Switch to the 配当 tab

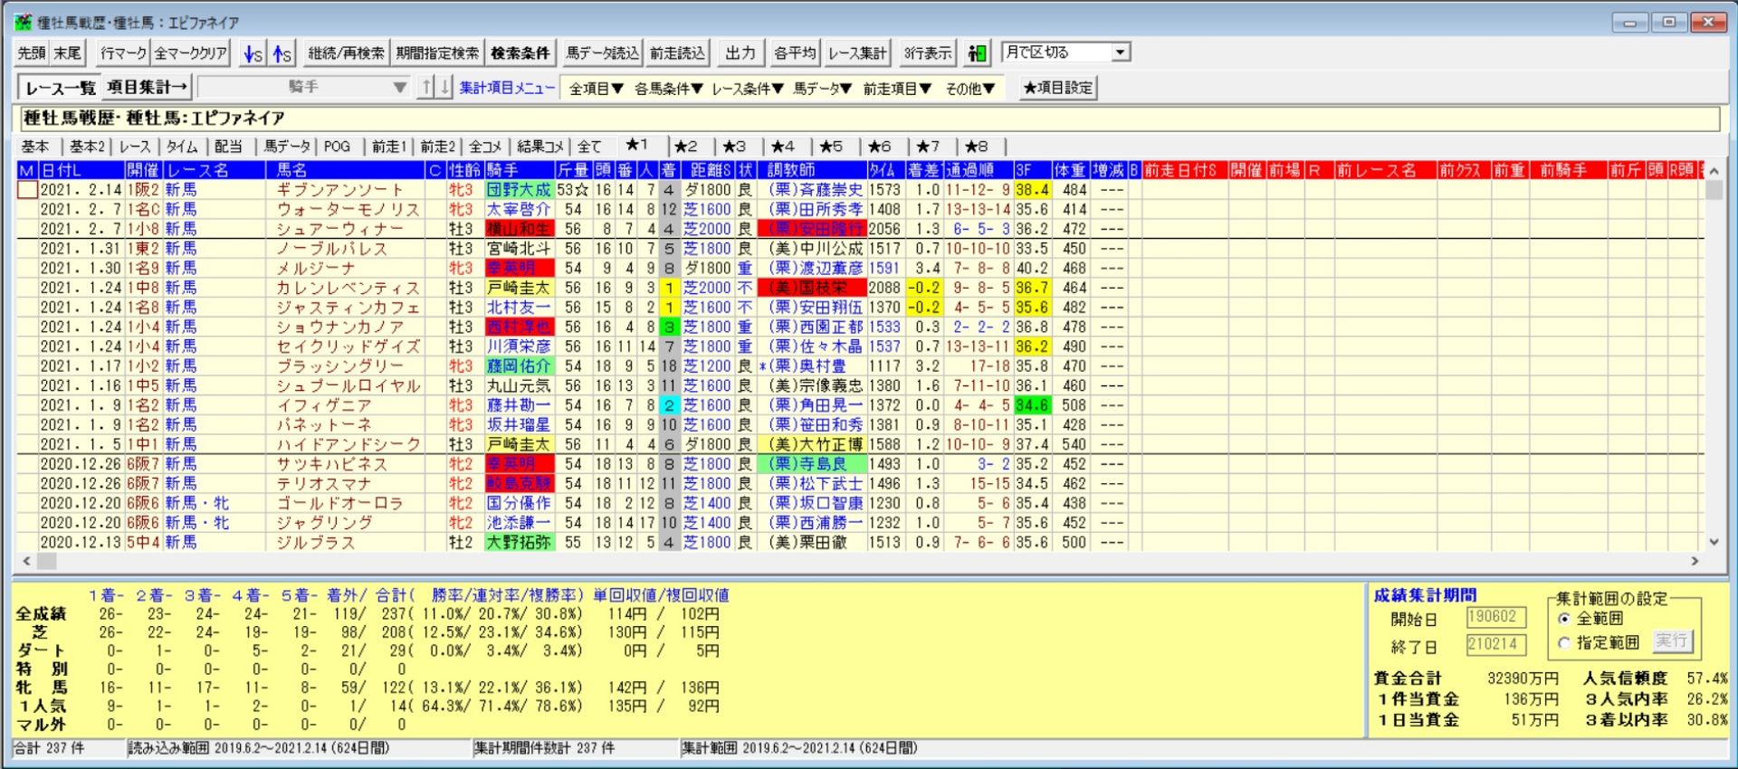coord(228,147)
